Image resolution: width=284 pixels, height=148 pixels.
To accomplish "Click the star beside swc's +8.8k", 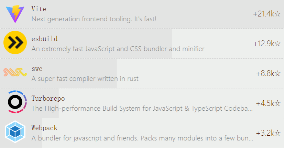I will tap(277, 74).
